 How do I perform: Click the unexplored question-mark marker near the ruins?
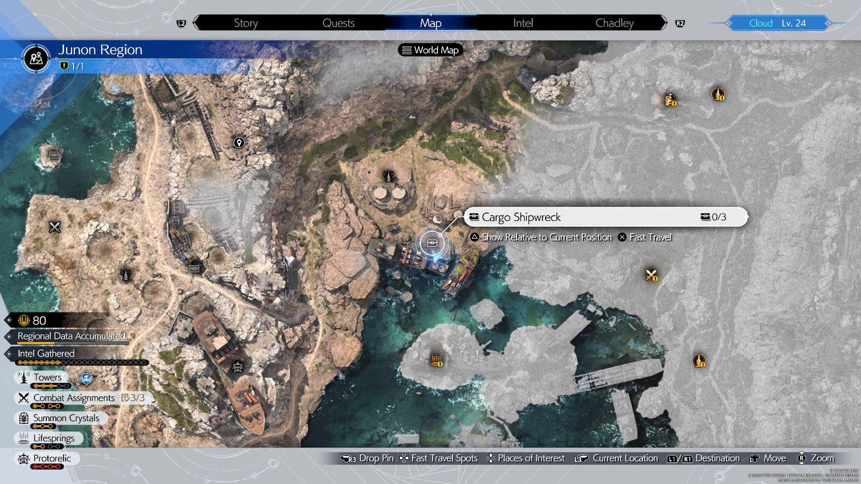[238, 143]
